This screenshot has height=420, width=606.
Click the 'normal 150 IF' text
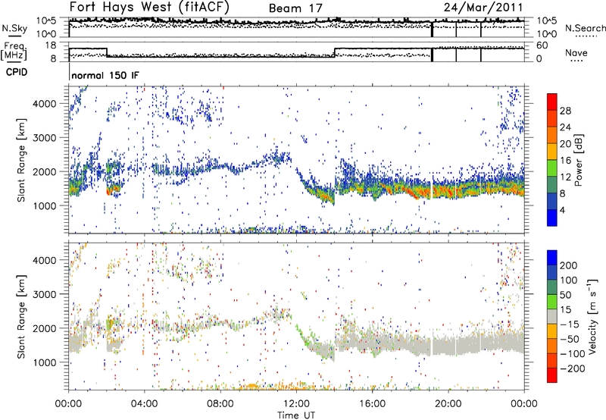point(105,75)
